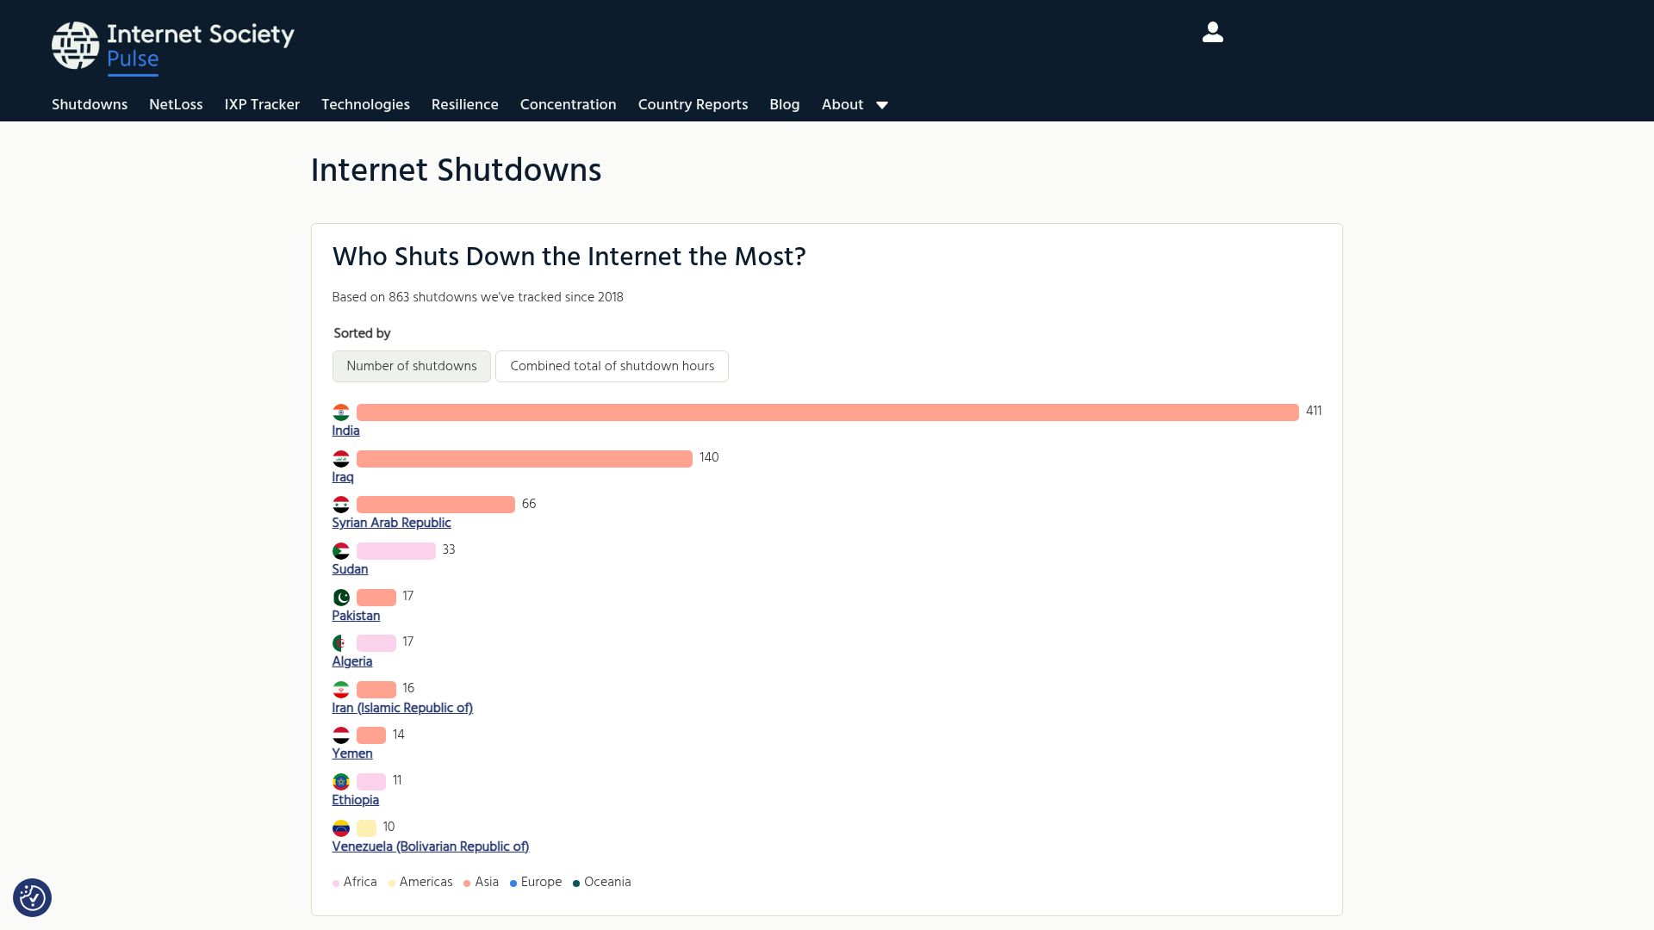Image resolution: width=1654 pixels, height=930 pixels.
Task: Click the Venezuela flag icon
Action: coord(341,828)
